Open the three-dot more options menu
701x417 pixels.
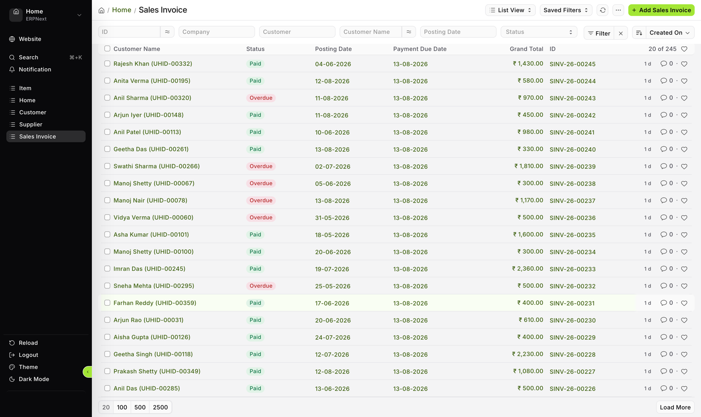(x=618, y=10)
